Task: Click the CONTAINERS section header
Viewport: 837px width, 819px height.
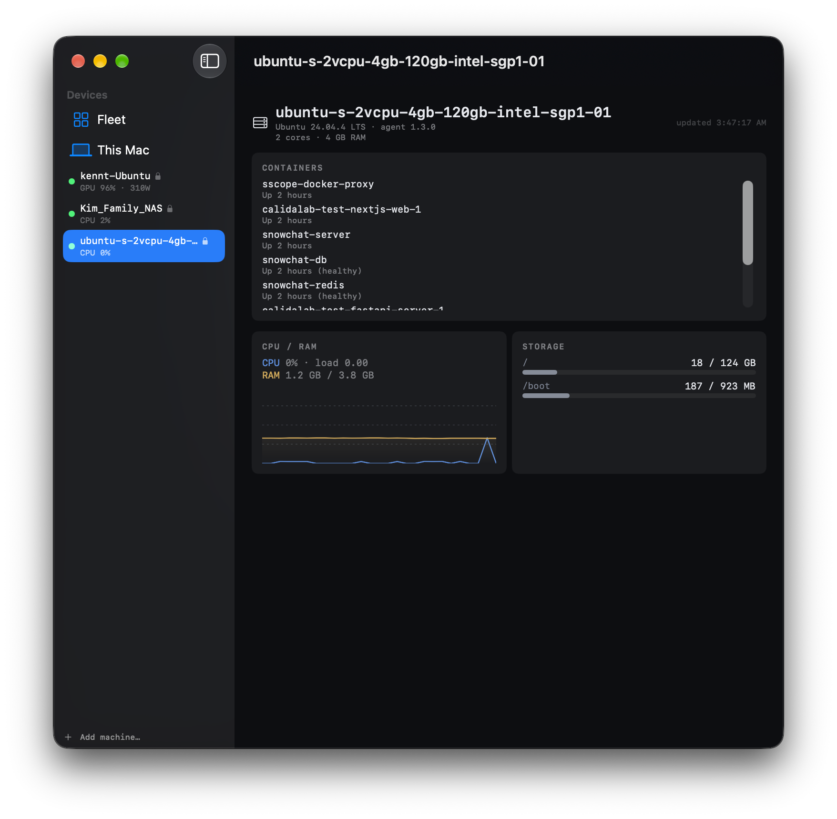Action: tap(293, 168)
